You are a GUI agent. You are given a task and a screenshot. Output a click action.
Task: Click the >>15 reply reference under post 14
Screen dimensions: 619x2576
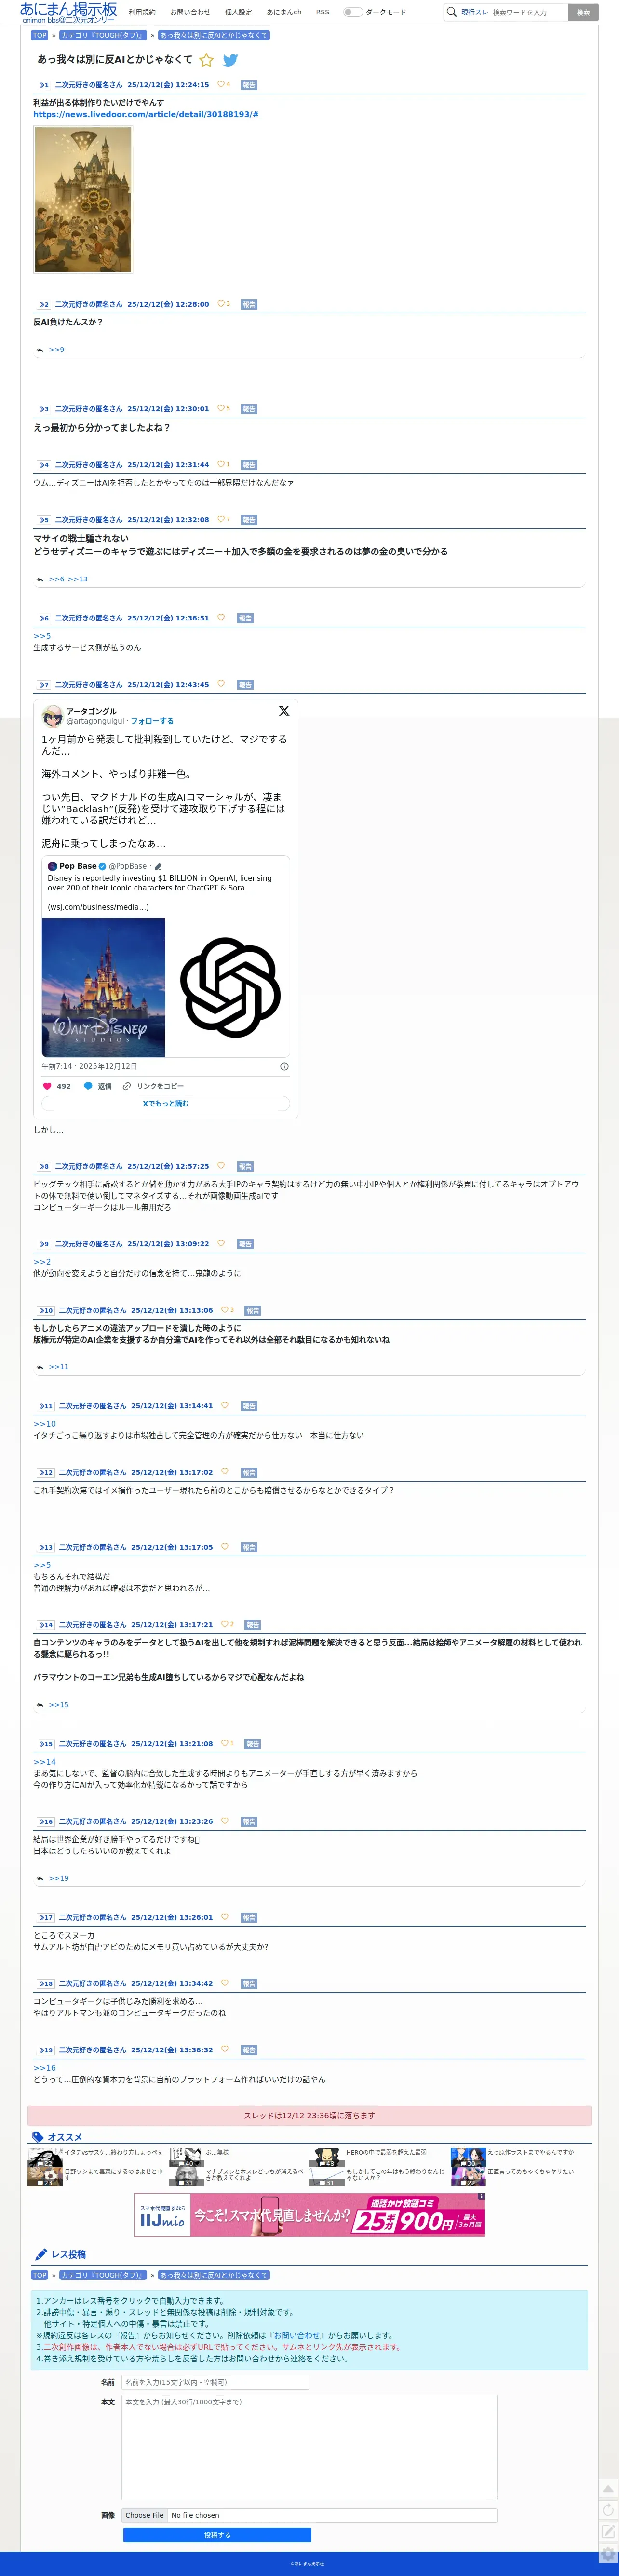(x=58, y=1705)
